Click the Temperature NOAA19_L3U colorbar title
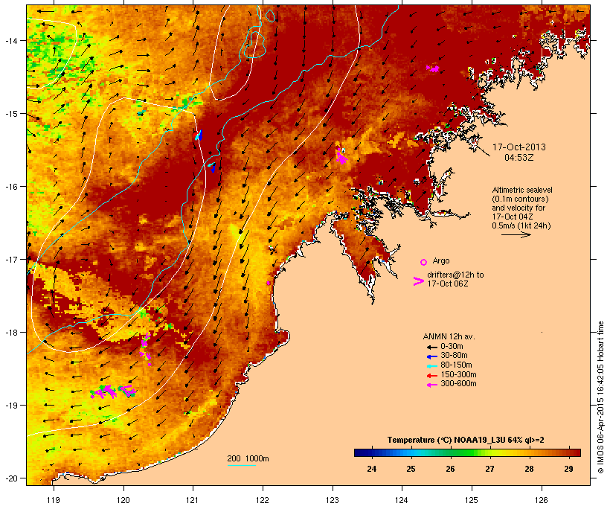This screenshot has width=610, height=506. [x=466, y=441]
